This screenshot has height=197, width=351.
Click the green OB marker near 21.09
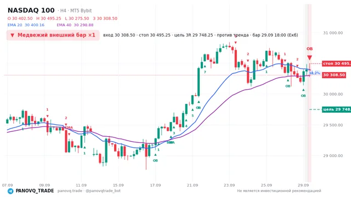(199, 108)
